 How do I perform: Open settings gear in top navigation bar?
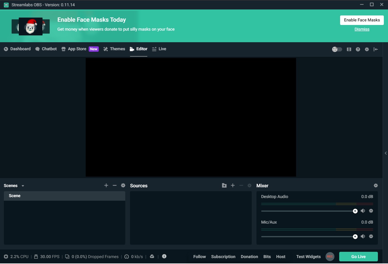[367, 49]
